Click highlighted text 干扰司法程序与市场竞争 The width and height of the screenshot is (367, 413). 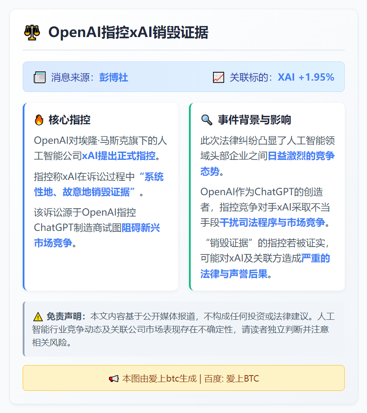click(272, 223)
